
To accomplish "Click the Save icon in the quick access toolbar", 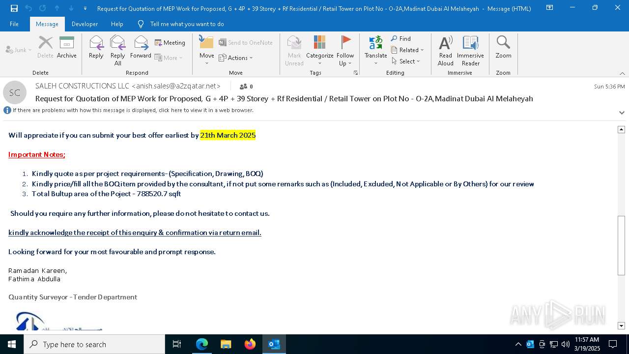I will 14,8.
